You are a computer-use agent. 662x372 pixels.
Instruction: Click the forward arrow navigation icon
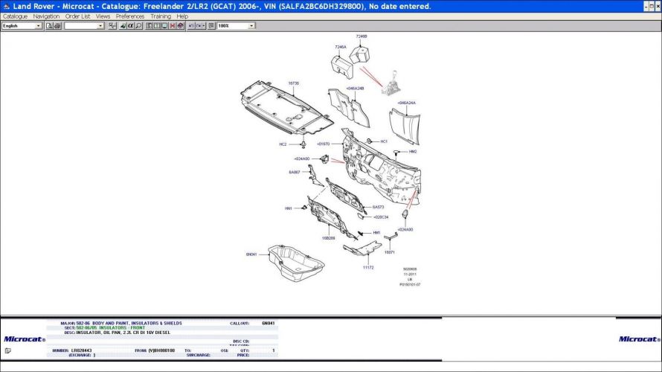[x=199, y=26]
